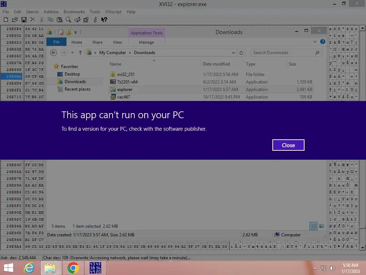The width and height of the screenshot is (366, 275).
Task: Click the Refresh button beside address bar
Action: (241, 53)
